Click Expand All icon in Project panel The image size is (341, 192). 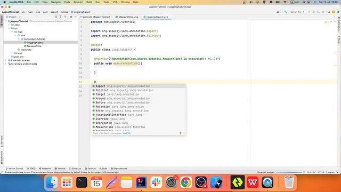point(60,17)
